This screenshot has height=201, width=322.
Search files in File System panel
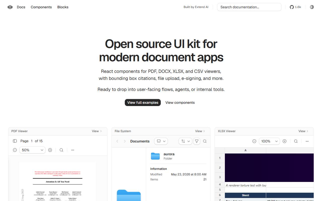click(x=205, y=141)
